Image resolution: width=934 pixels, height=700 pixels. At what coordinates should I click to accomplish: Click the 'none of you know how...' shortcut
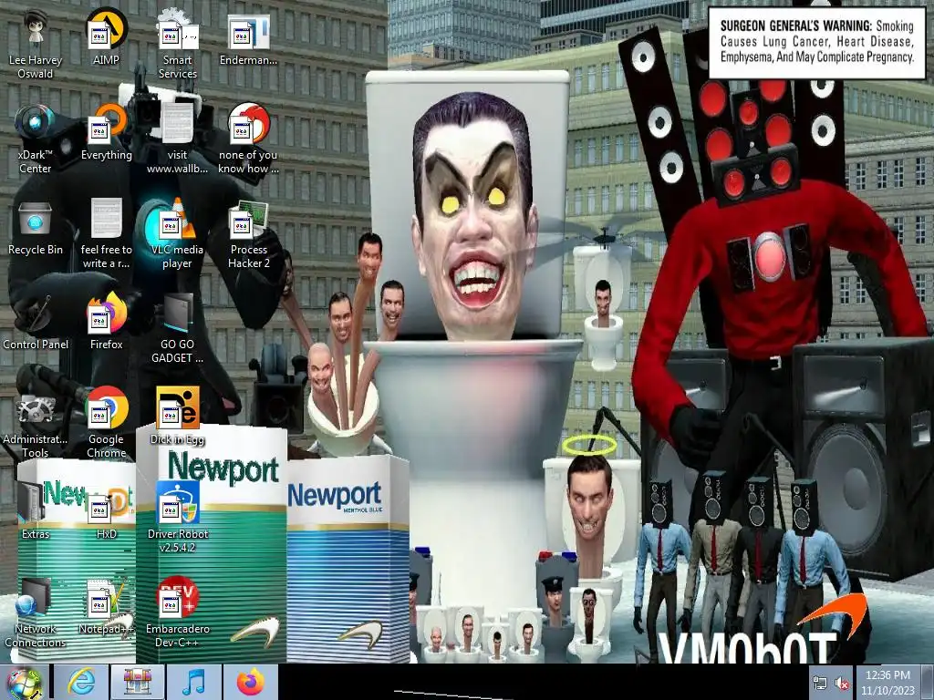point(248,139)
